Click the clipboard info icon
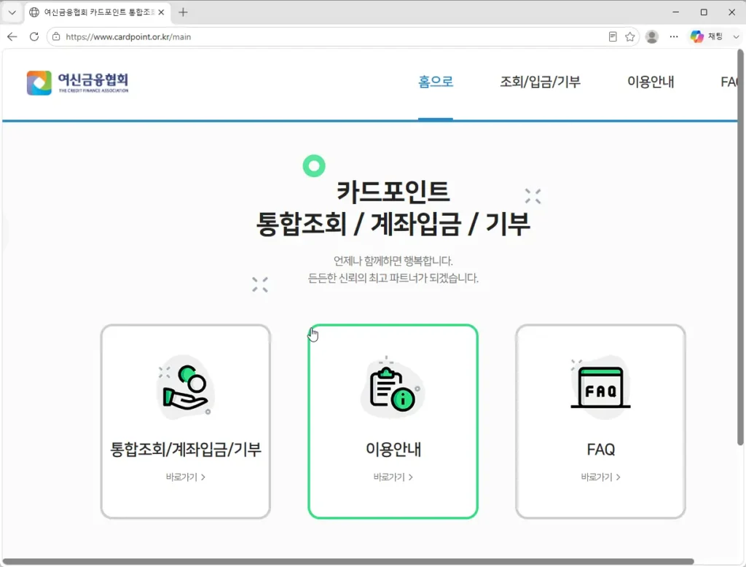The height and width of the screenshot is (567, 746). click(393, 388)
